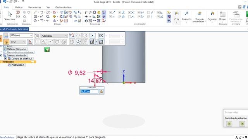This screenshot has width=248, height=139.
Task: Open the 0.12 rounding dropdown
Action: pos(24,42)
